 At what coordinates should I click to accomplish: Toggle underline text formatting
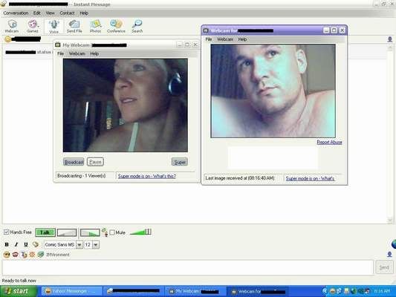coord(26,244)
